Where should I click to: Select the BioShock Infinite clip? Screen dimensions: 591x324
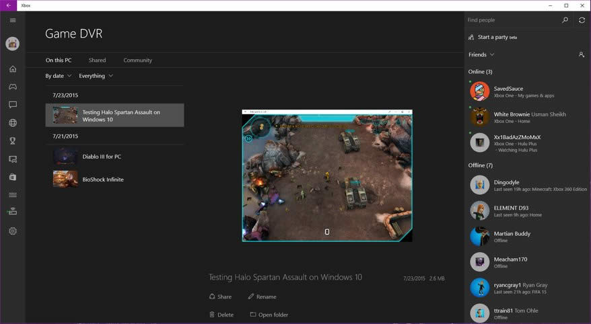102,179
